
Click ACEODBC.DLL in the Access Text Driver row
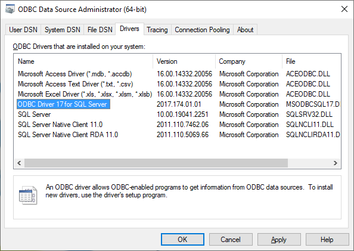point(308,84)
